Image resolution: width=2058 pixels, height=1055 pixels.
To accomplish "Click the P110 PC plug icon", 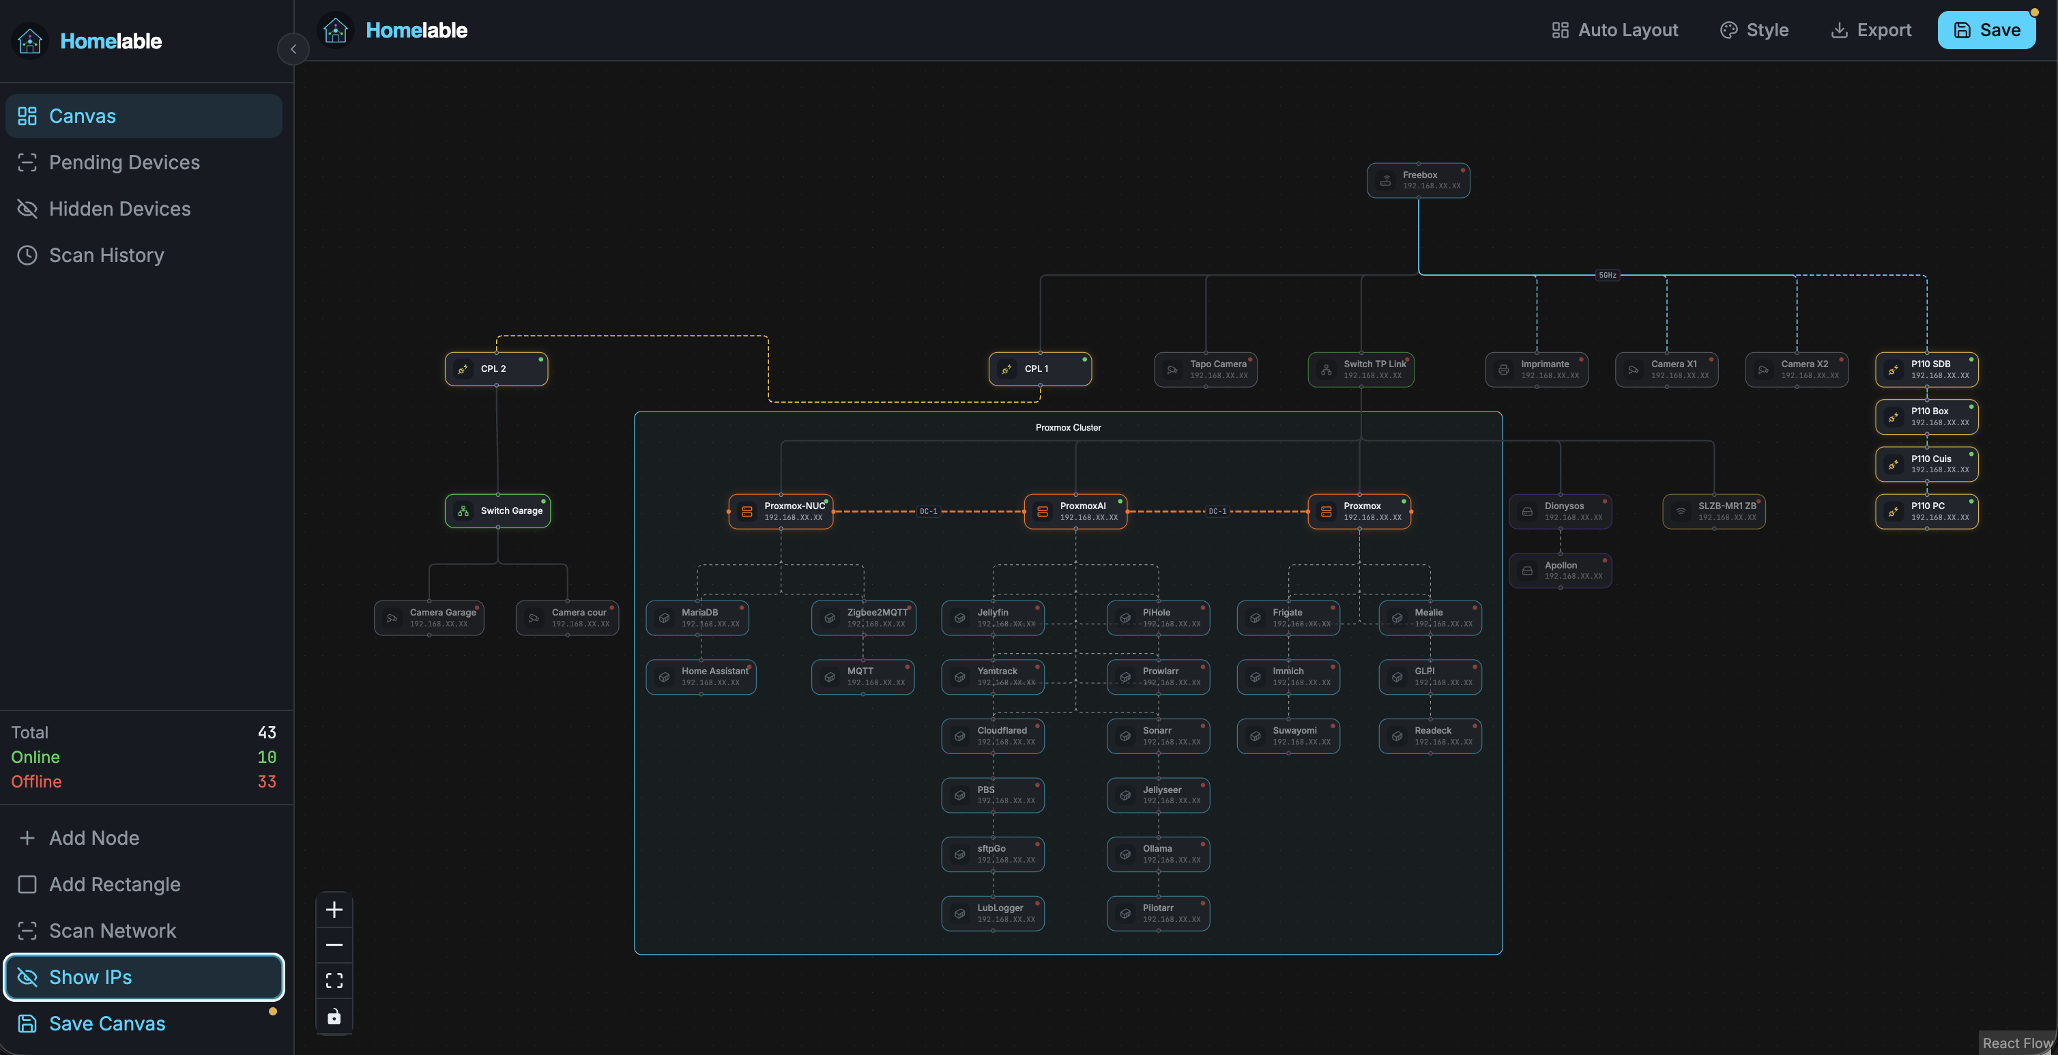I will click(x=1894, y=512).
